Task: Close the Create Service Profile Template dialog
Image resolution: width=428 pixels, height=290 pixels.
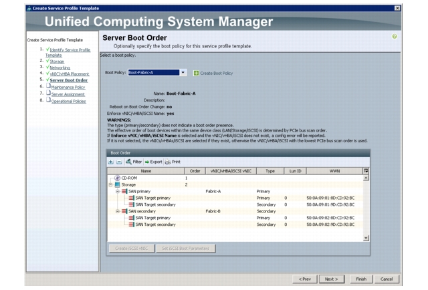Action: (397, 8)
